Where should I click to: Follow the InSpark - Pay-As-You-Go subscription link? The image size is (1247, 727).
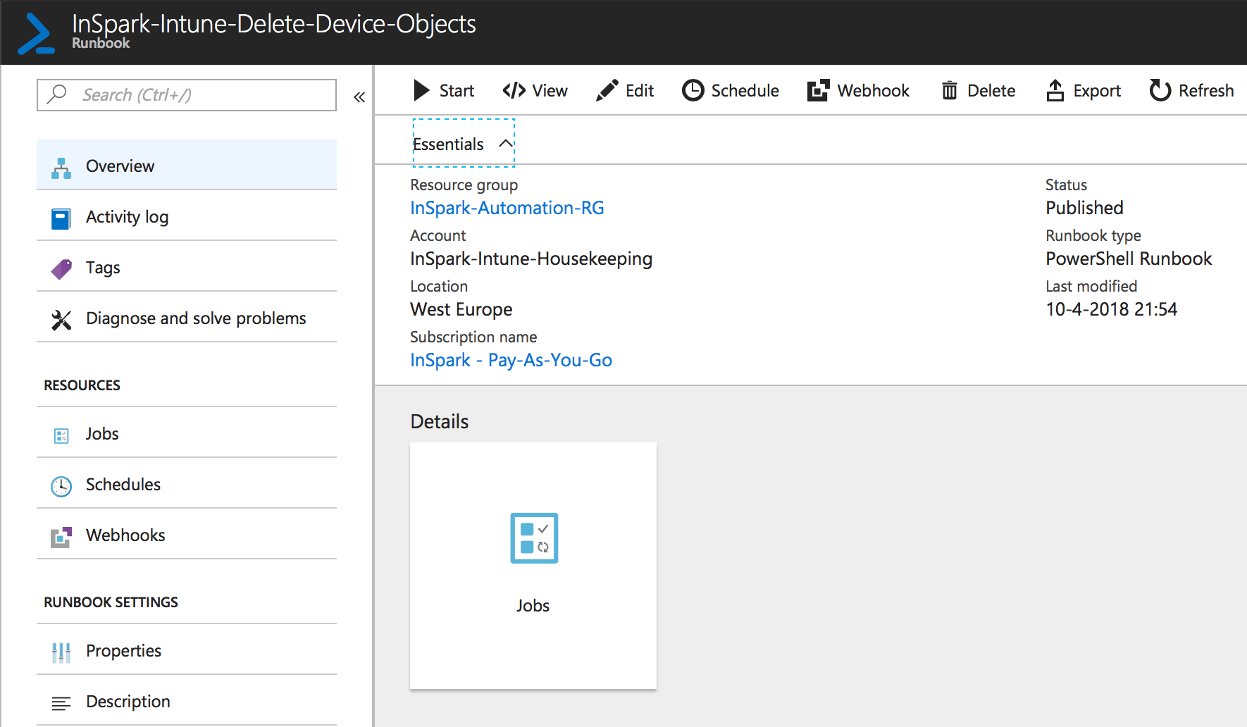click(511, 360)
